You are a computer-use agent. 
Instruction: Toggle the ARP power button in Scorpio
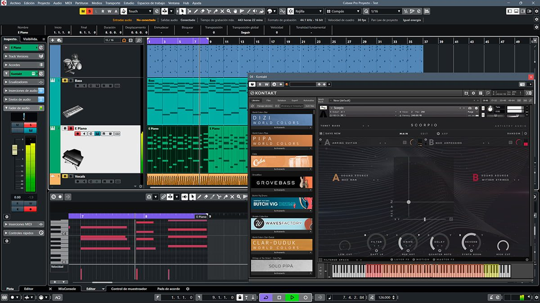pyautogui.click(x=438, y=133)
